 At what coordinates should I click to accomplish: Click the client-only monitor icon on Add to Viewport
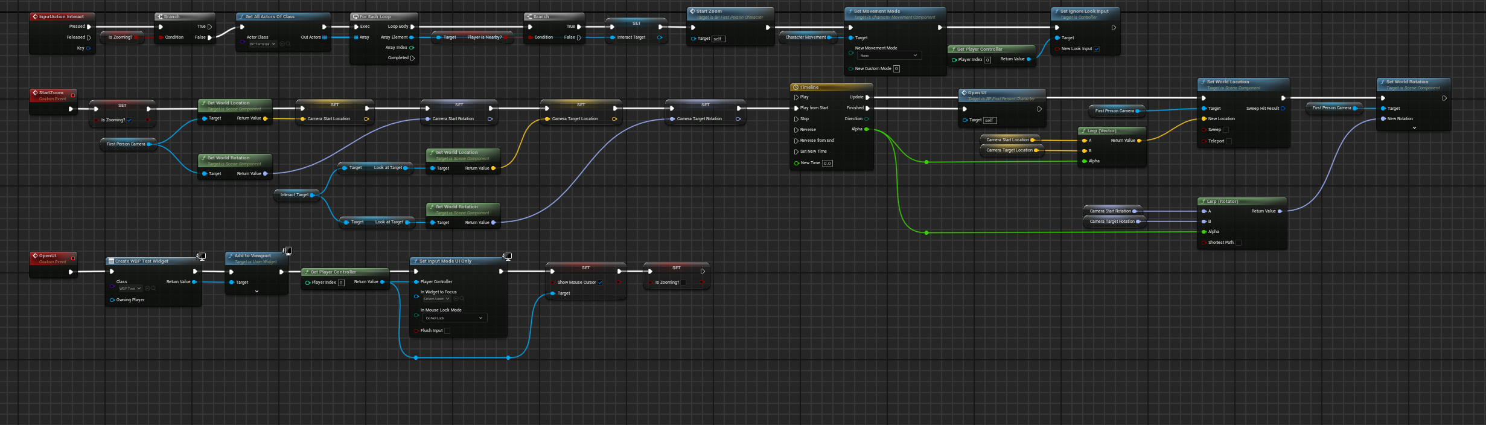288,251
